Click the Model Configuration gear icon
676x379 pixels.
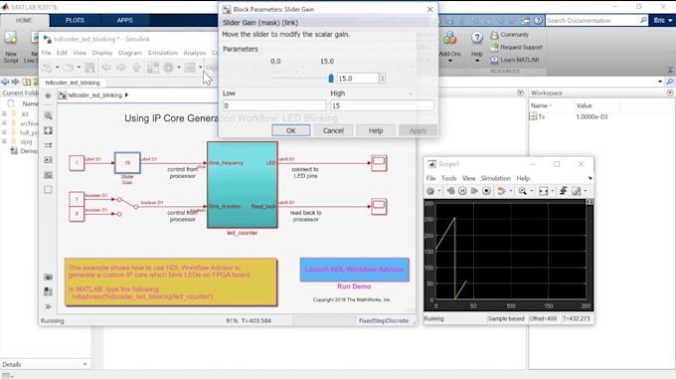(x=168, y=68)
